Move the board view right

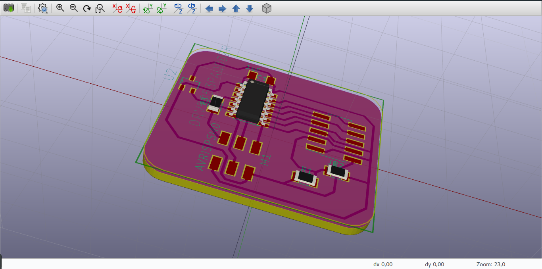(x=222, y=8)
